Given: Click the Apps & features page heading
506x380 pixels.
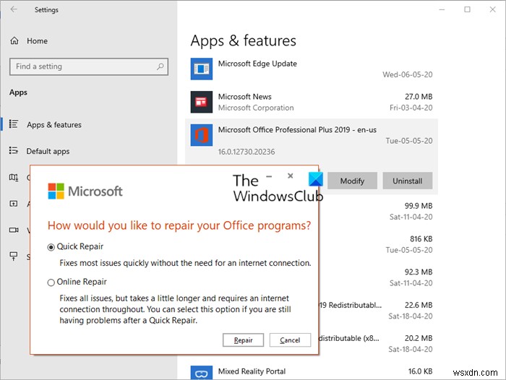Looking at the screenshot, I should [x=243, y=41].
